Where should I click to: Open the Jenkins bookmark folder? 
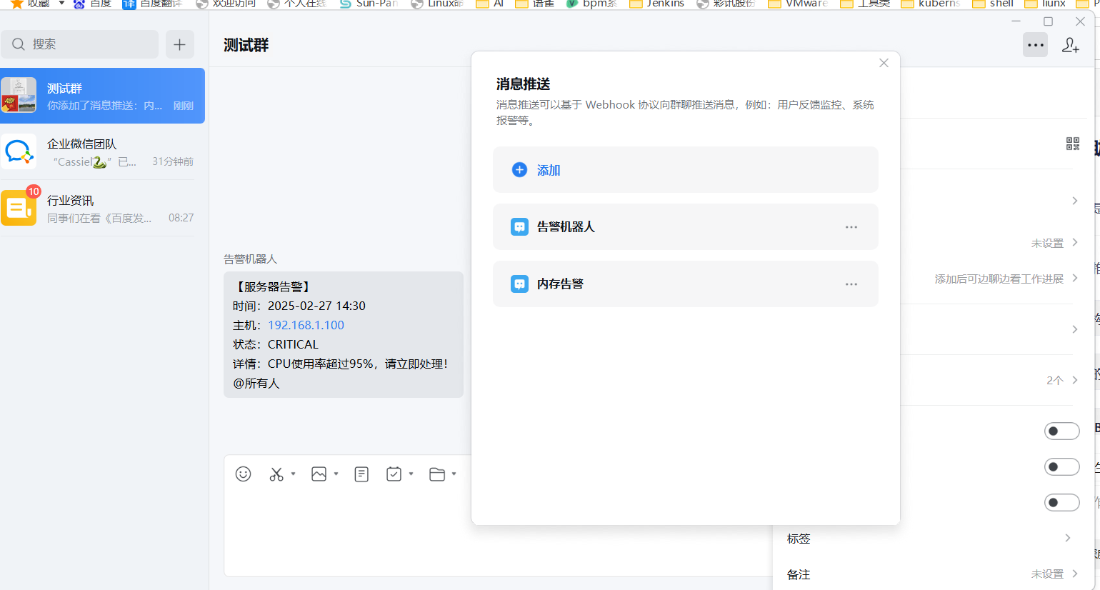656,4
